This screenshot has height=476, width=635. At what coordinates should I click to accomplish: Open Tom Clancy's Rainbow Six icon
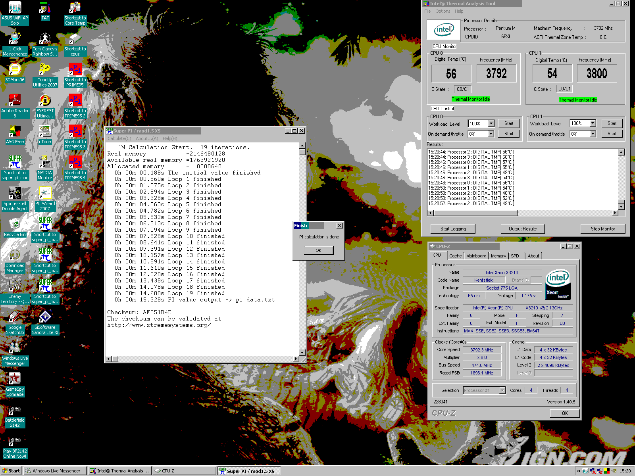click(x=45, y=44)
